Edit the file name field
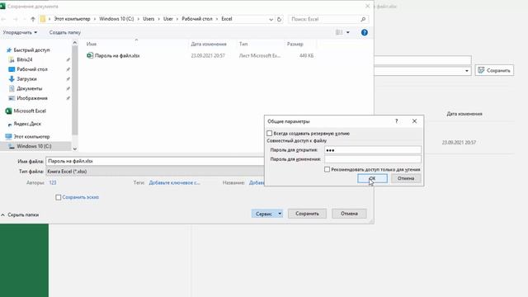Viewport: 528px width, 297px height. click(x=155, y=162)
